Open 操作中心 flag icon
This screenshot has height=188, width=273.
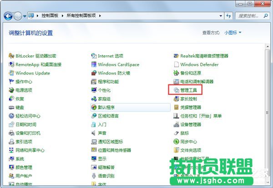tap(11, 81)
